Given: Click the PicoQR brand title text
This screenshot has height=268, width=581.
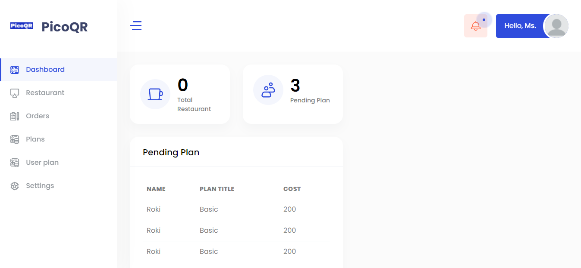Looking at the screenshot, I should [65, 27].
